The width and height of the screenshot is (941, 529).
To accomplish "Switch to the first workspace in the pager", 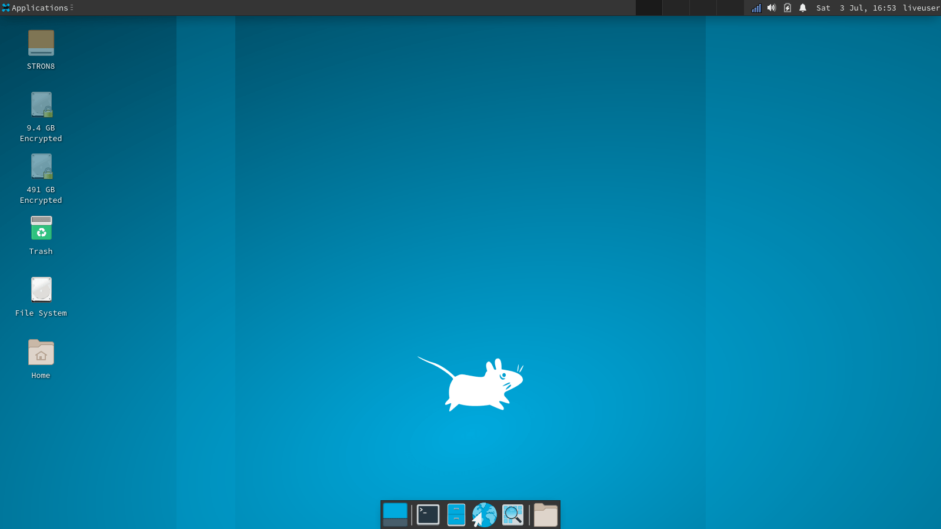I will tap(649, 8).
